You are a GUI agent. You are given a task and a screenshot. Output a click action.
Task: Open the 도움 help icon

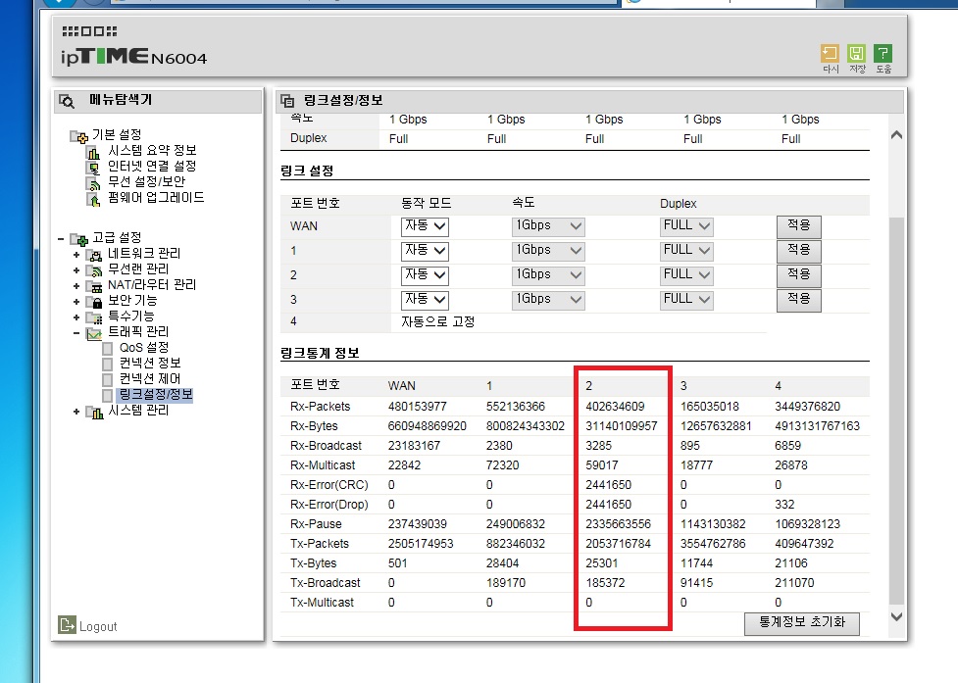[x=882, y=54]
